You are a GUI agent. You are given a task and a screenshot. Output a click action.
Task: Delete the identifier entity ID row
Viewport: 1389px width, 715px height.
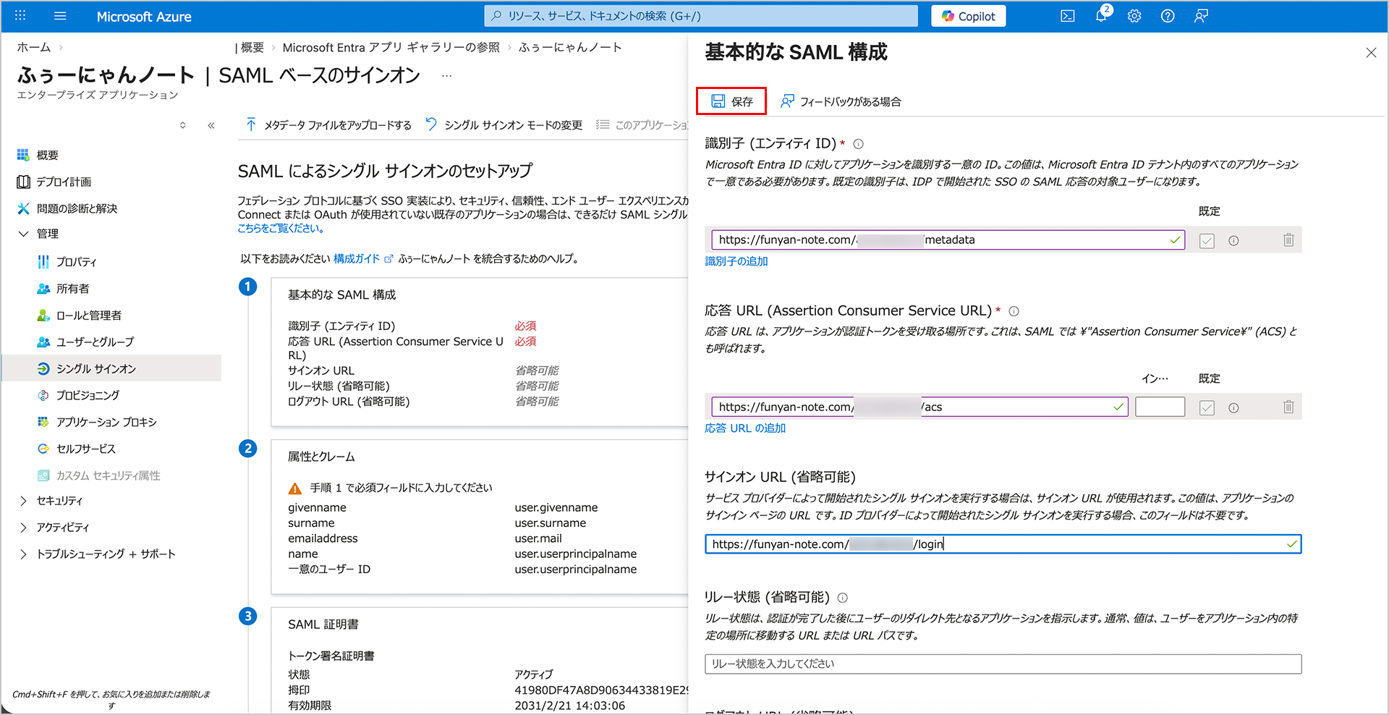(1288, 240)
